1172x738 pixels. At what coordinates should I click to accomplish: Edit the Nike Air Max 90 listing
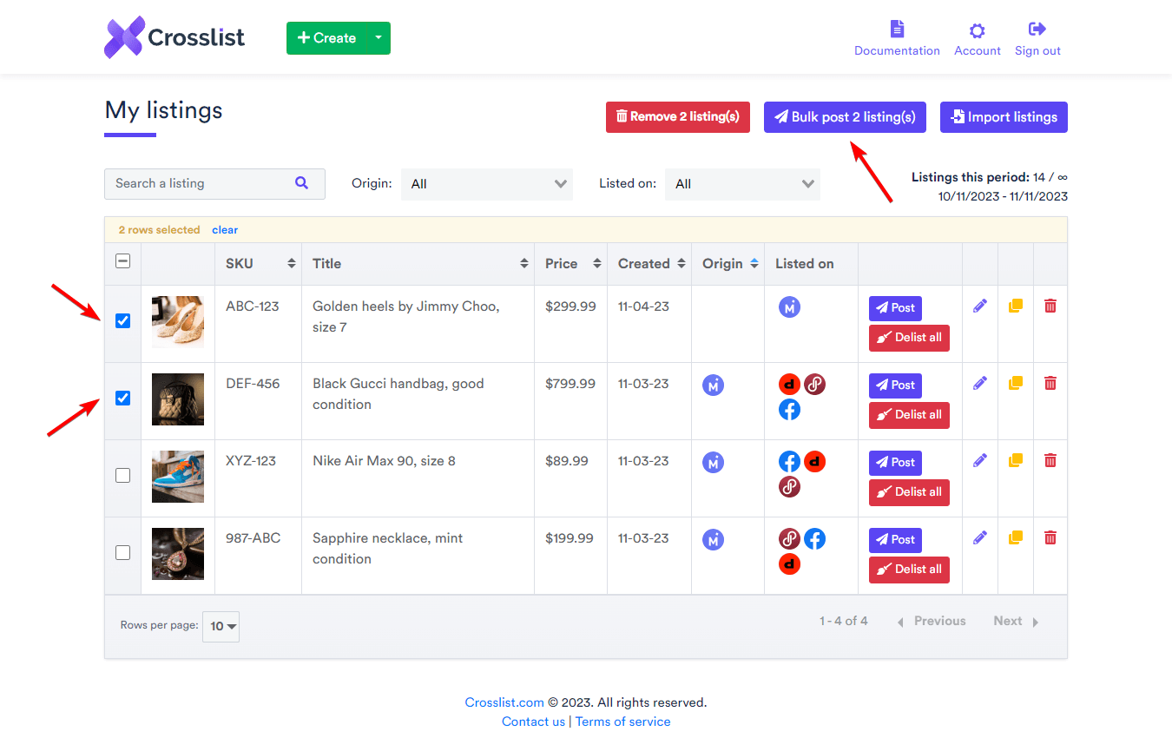coord(980,460)
